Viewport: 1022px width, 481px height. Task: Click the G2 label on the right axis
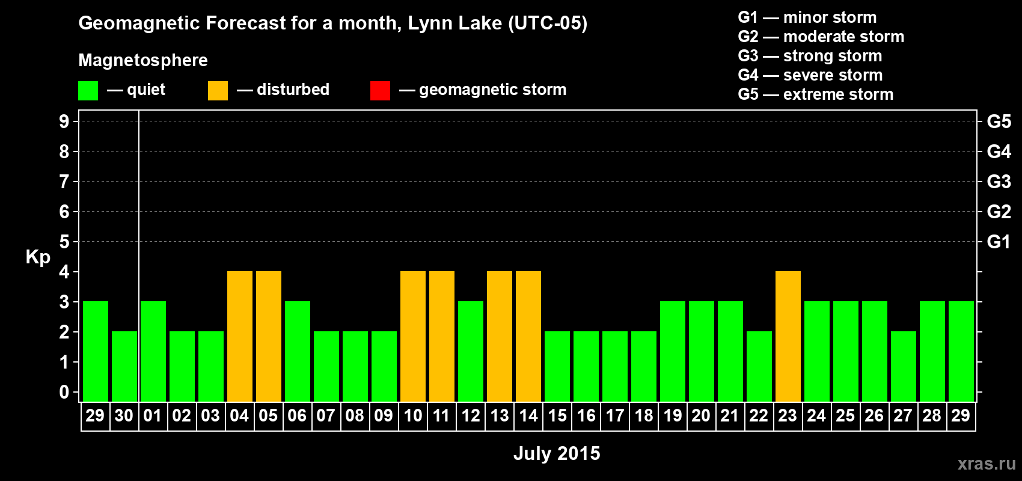coord(999,212)
